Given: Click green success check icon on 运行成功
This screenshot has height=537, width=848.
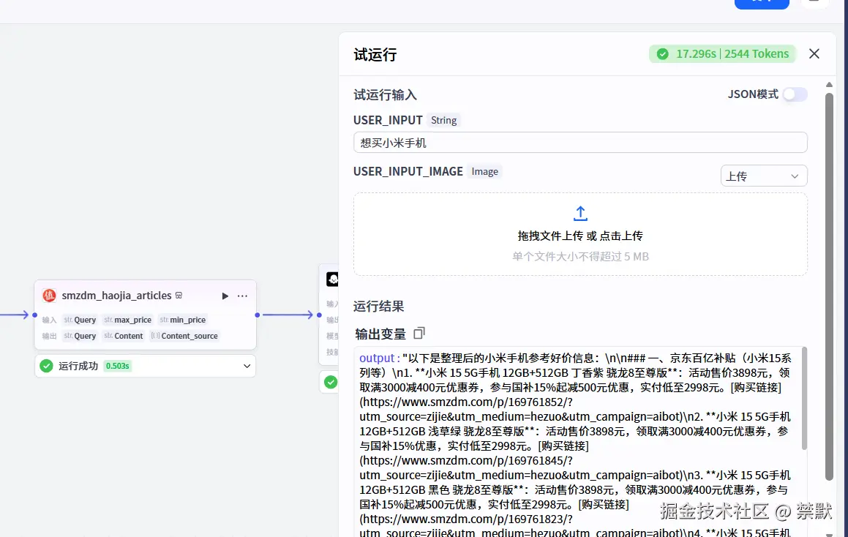Looking at the screenshot, I should pyautogui.click(x=47, y=366).
